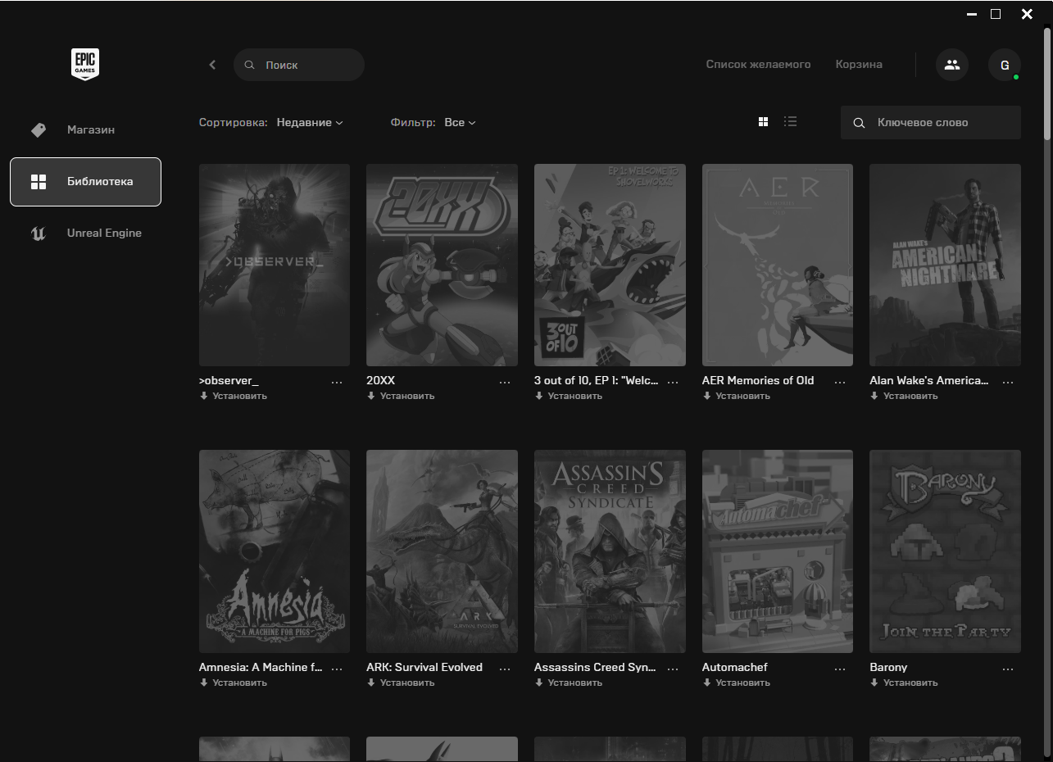Click Установить under >observer_
1053x762 pixels.
pos(234,396)
